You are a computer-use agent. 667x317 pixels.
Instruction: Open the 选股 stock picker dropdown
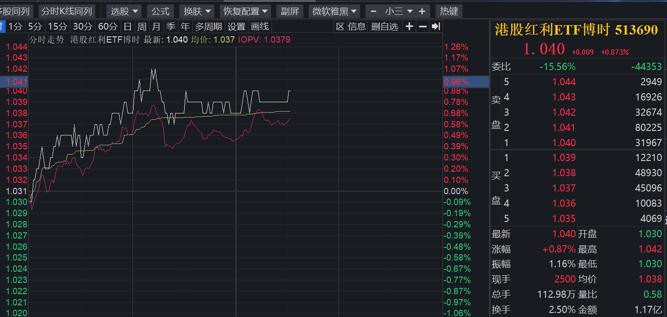tap(124, 11)
